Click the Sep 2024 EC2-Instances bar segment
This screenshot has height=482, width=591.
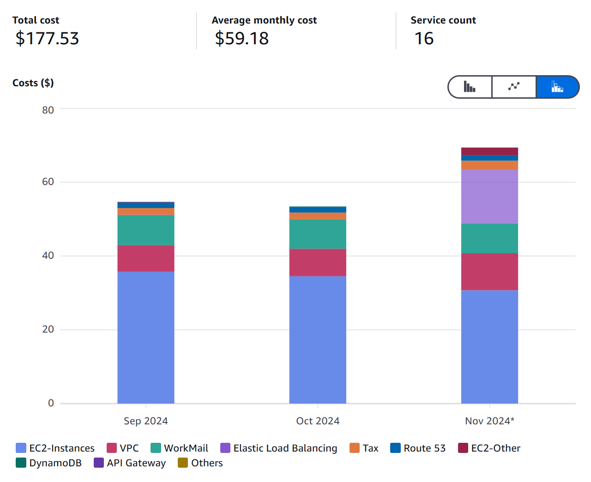click(145, 337)
